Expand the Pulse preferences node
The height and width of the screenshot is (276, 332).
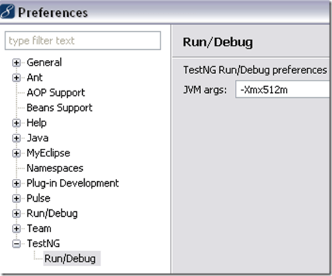click(x=16, y=199)
